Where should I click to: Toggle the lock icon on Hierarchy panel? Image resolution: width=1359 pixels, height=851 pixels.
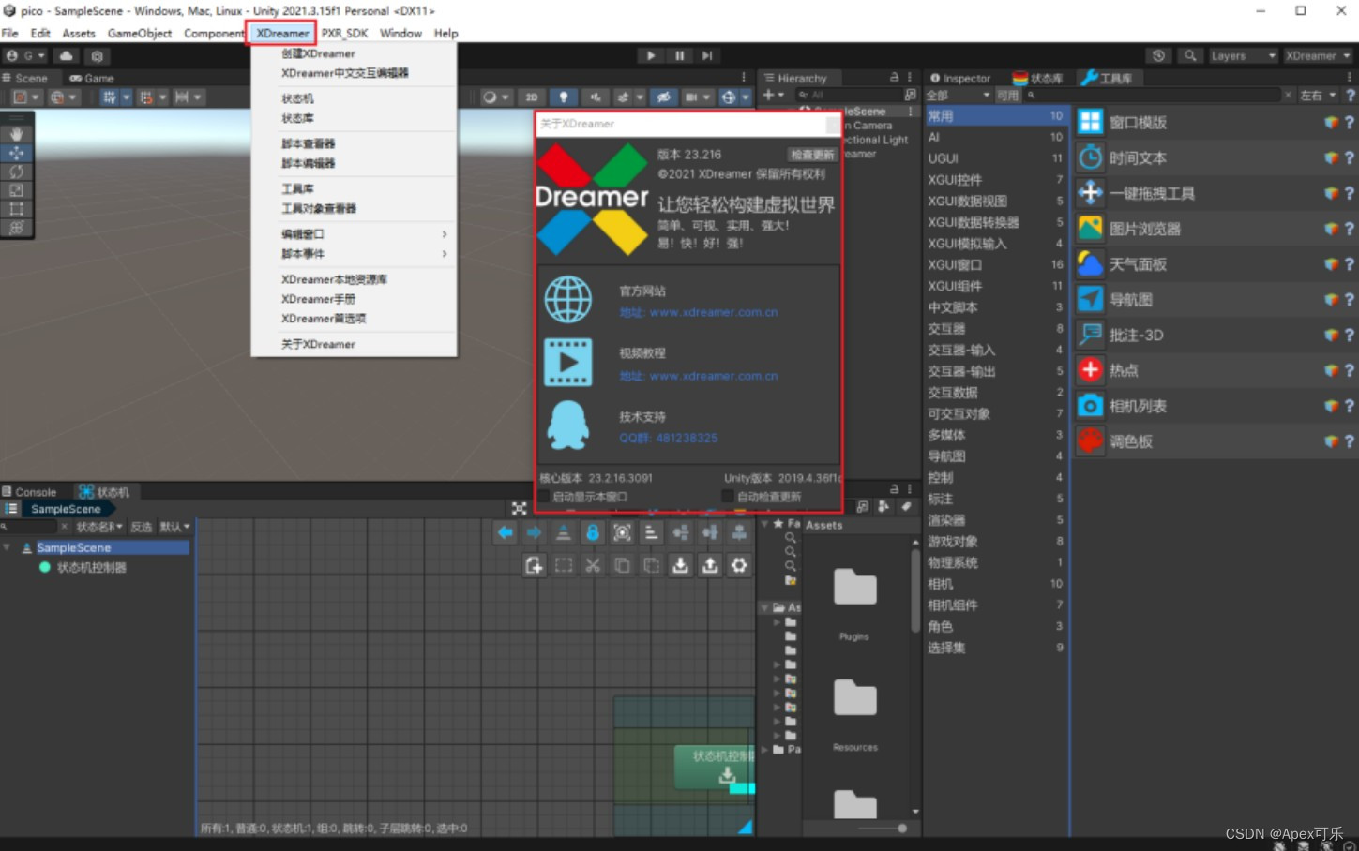(x=894, y=77)
